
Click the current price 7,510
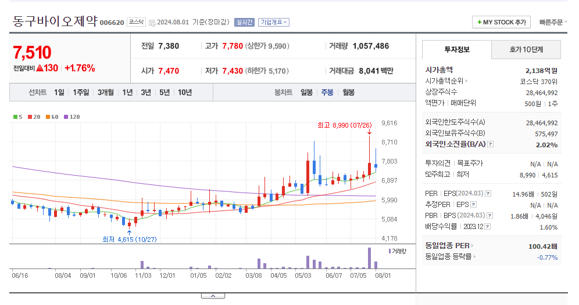[32, 52]
